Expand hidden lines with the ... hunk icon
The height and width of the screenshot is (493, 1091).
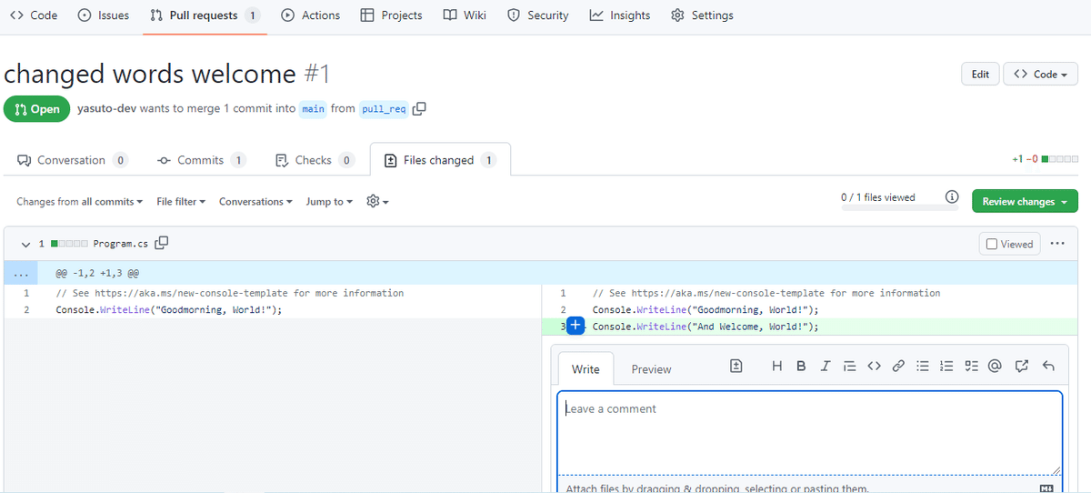pyautogui.click(x=21, y=273)
